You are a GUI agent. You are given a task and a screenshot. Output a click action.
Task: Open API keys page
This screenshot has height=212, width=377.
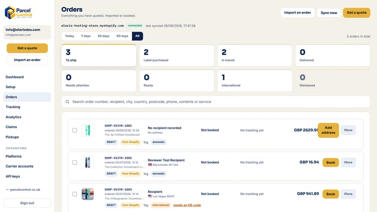[27, 176]
